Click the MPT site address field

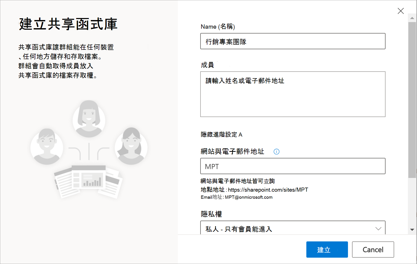click(293, 166)
